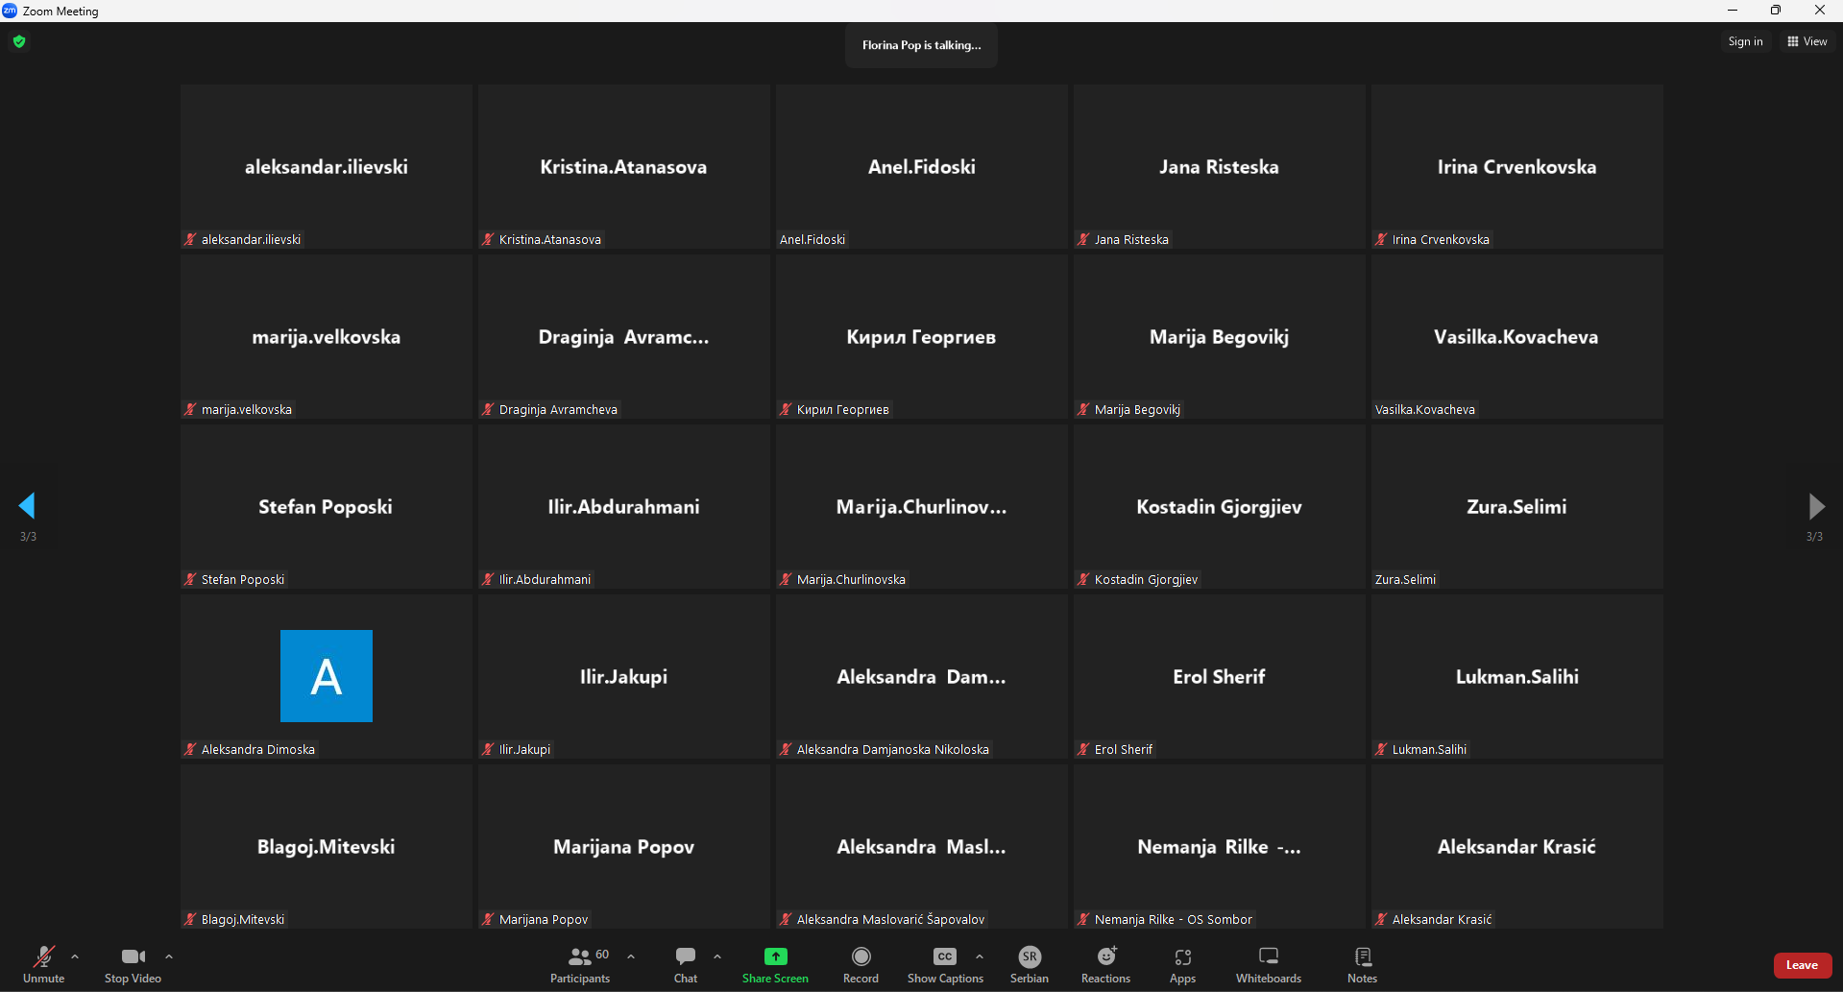Click muted mic icon for Marija Begovikj
This screenshot has width=1843, height=992.
pos(1083,409)
